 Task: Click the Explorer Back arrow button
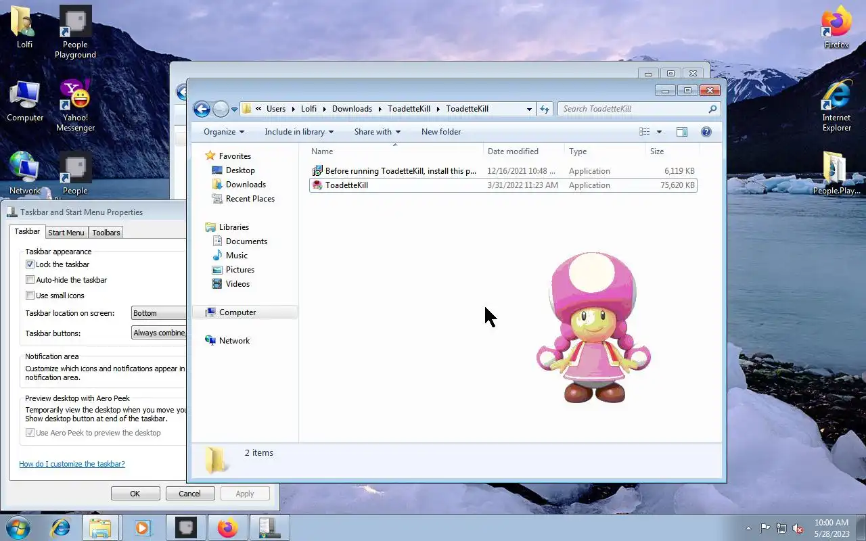(x=202, y=109)
